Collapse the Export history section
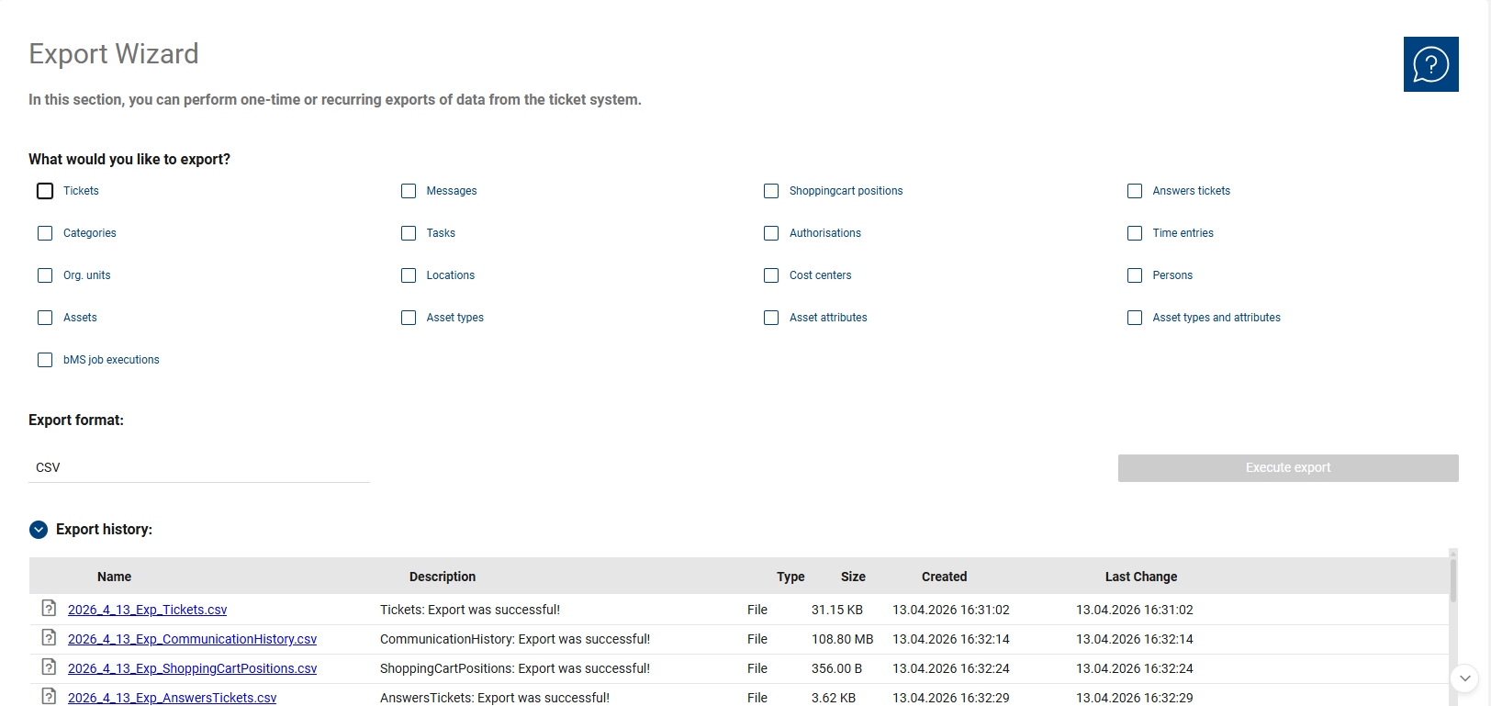 (x=39, y=530)
